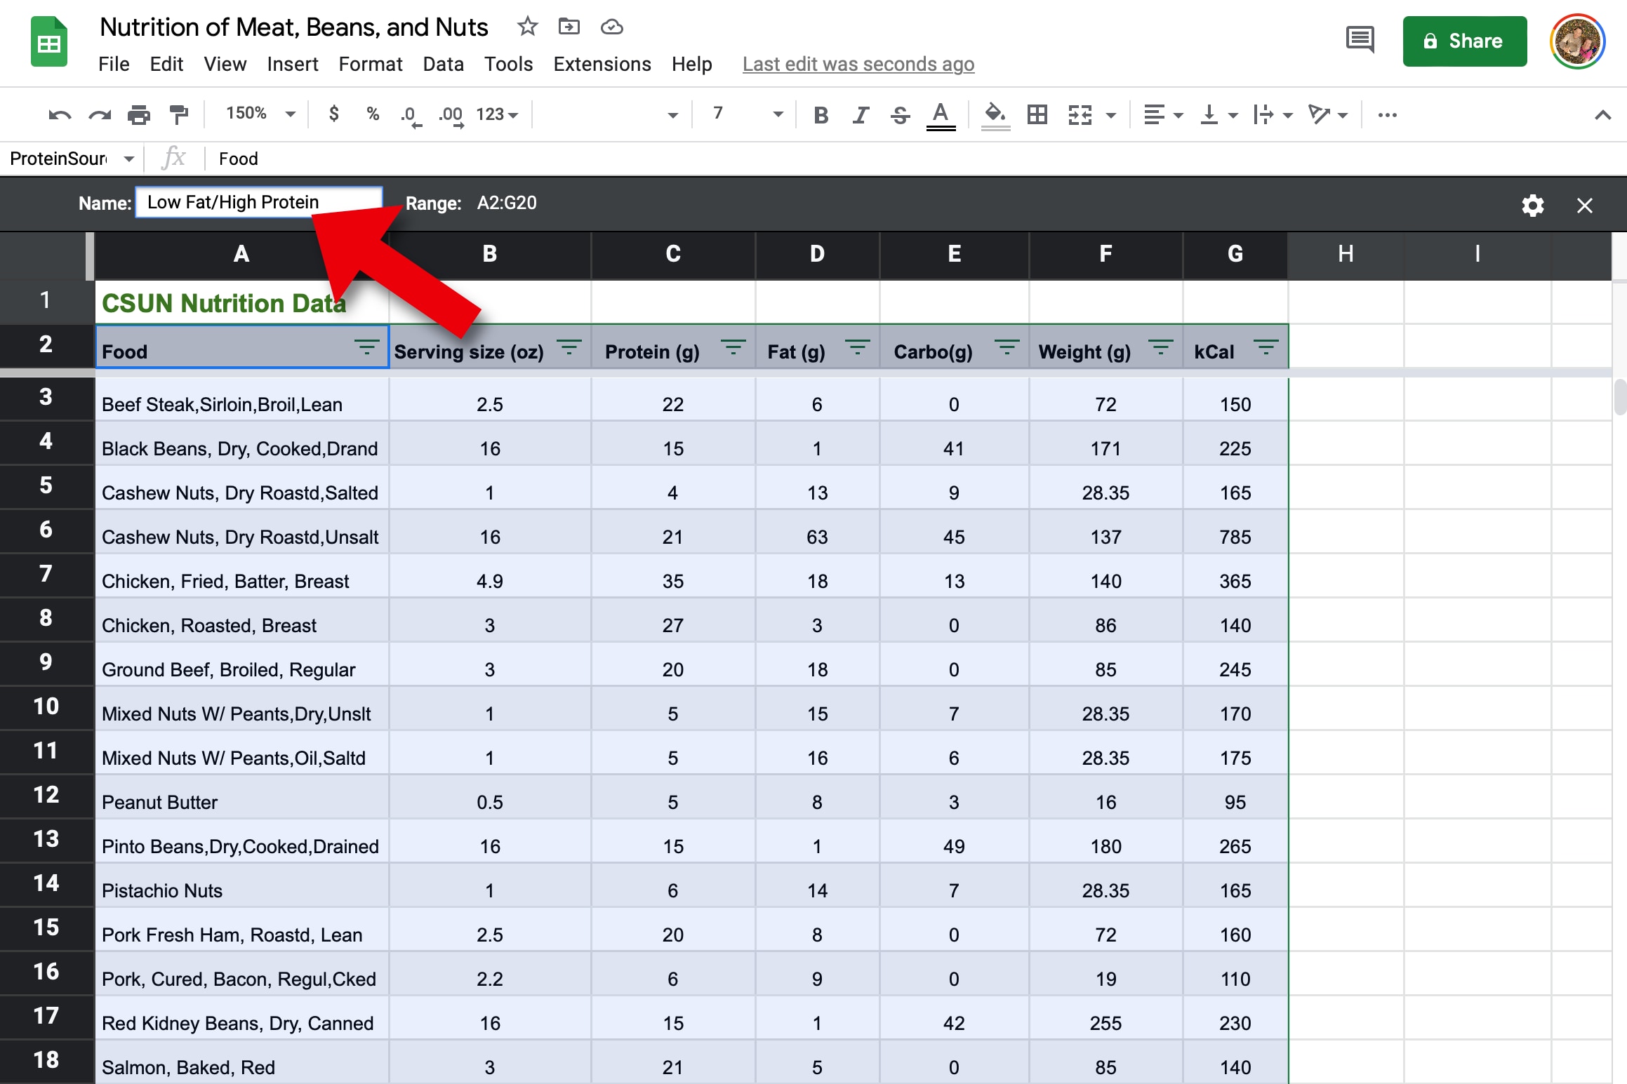The width and height of the screenshot is (1627, 1084).
Task: Select column D header
Action: (817, 255)
